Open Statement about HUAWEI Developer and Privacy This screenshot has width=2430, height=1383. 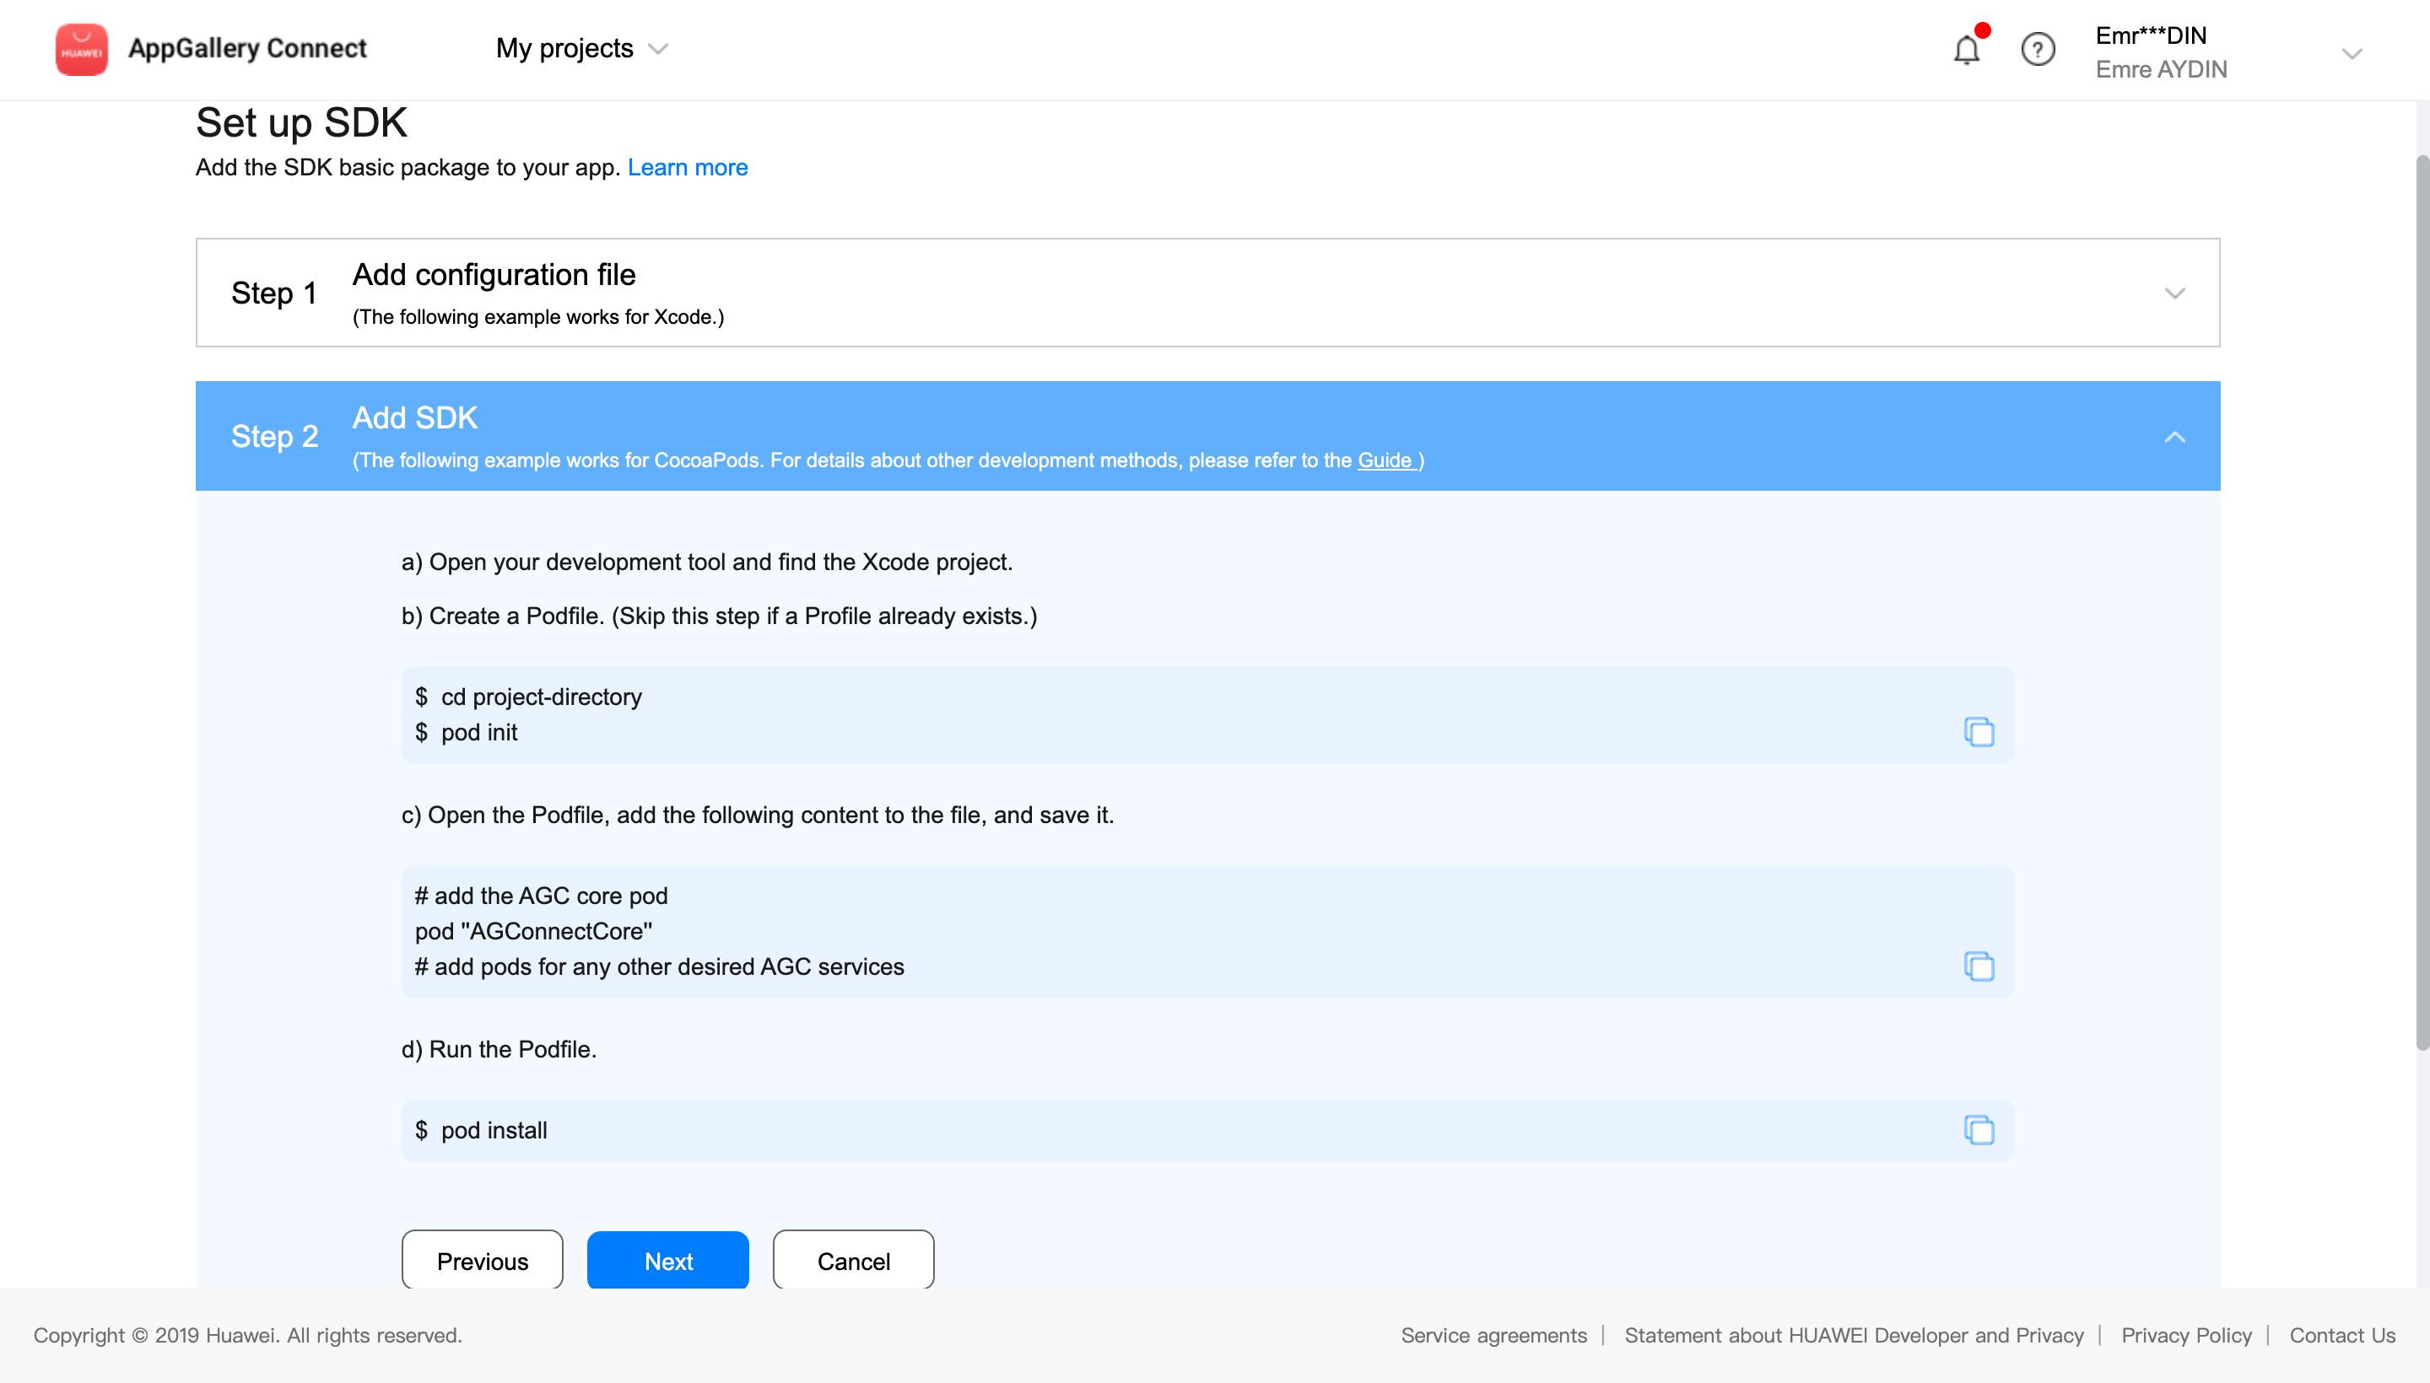[x=1853, y=1335]
